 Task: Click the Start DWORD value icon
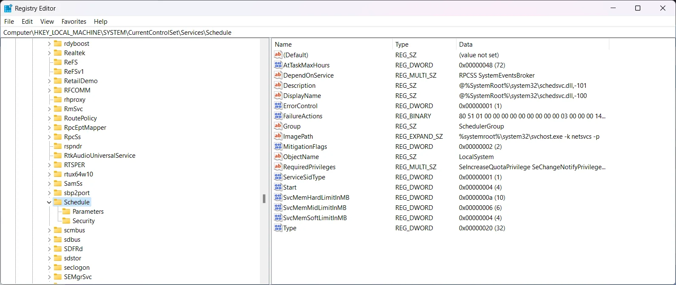[278, 187]
